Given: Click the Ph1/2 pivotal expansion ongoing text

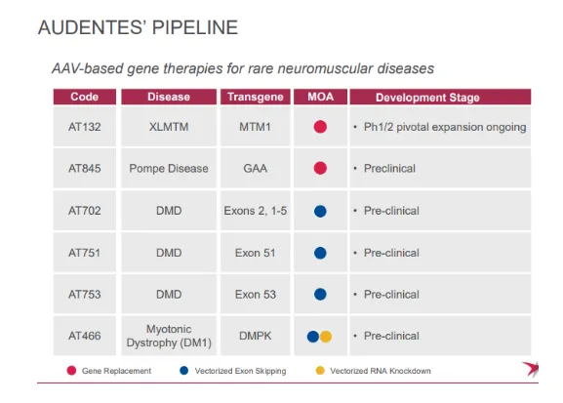Looking at the screenshot, I should (x=445, y=127).
